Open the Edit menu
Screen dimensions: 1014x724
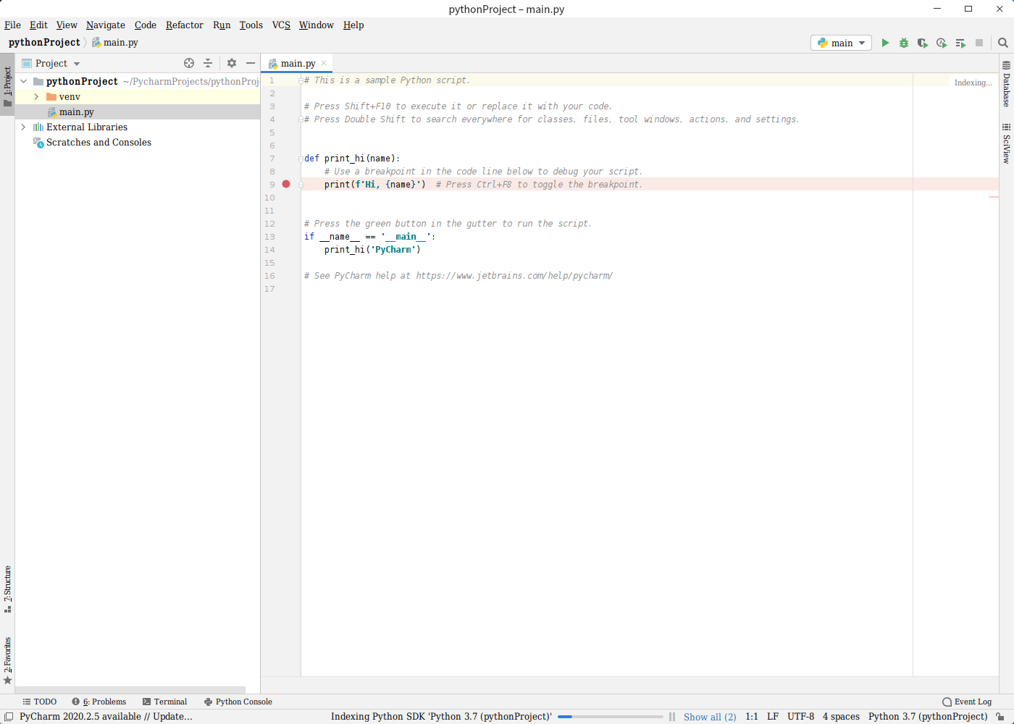(38, 25)
